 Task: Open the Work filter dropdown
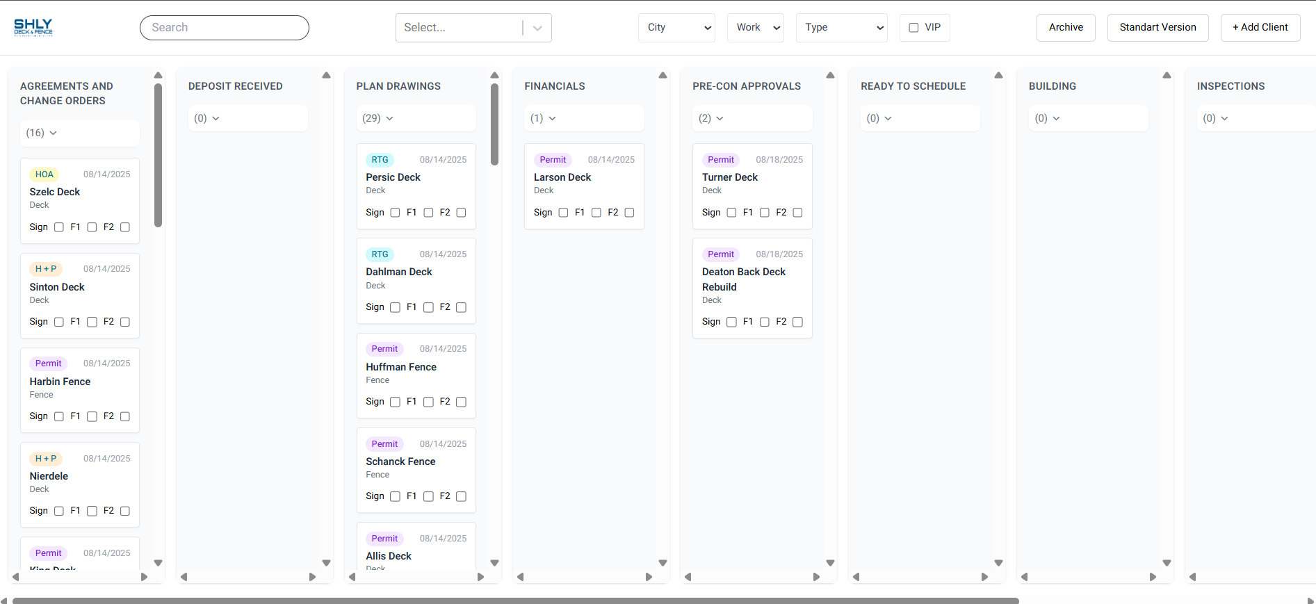[x=756, y=28]
